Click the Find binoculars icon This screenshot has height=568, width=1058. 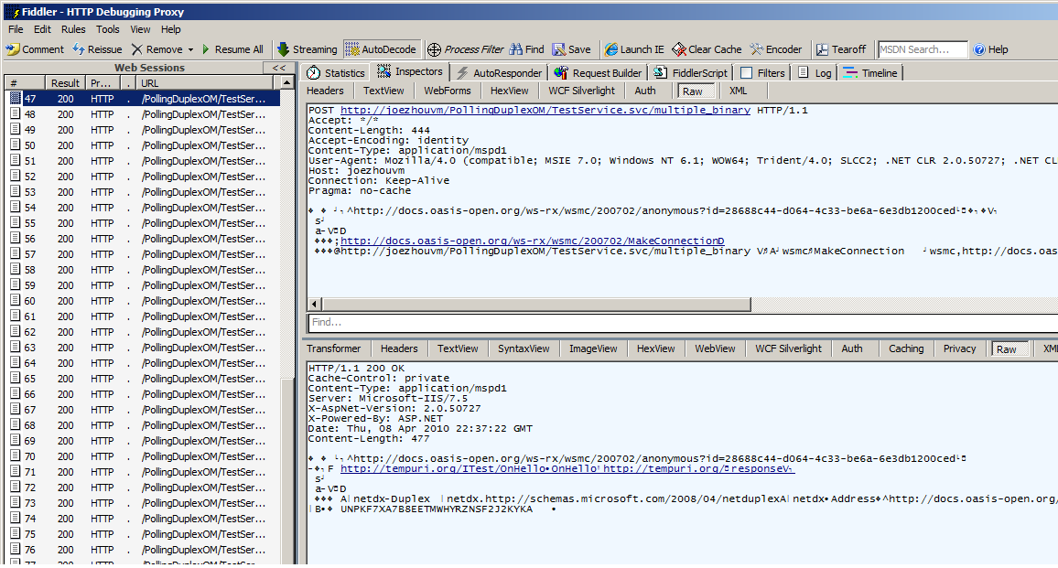pyautogui.click(x=516, y=49)
